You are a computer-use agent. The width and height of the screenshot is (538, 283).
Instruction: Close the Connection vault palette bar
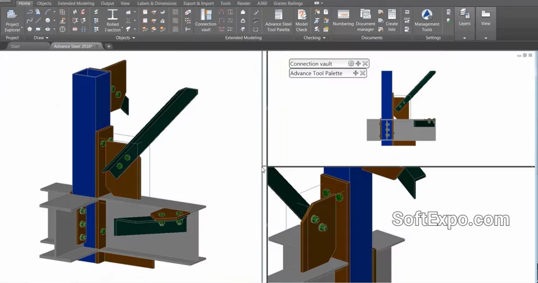[x=365, y=63]
